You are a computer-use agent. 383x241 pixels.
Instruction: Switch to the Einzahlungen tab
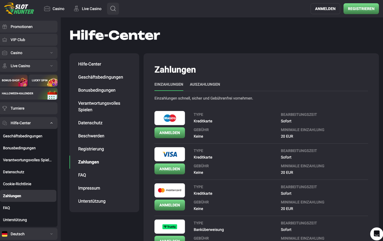coord(169,84)
